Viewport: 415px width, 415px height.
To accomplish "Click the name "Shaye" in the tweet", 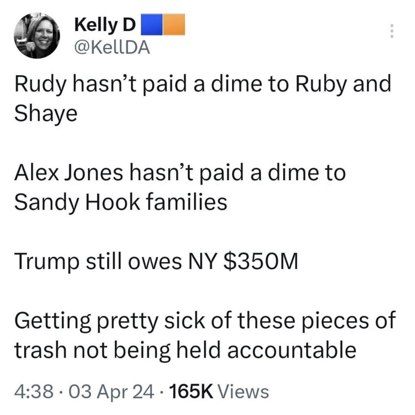I will click(x=46, y=113).
